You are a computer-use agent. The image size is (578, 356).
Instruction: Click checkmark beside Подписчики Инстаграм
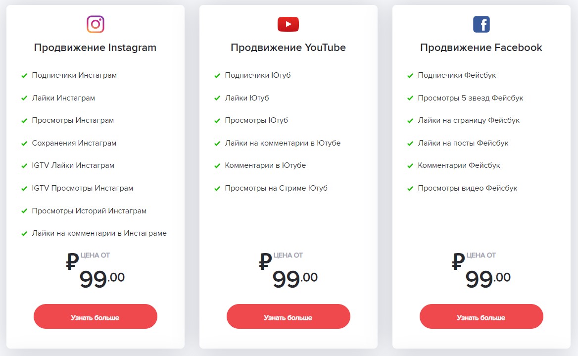coord(24,76)
